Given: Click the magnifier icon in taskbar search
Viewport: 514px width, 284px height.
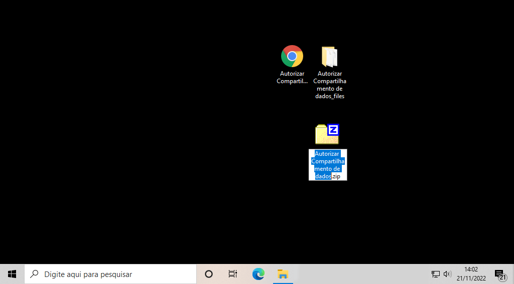Looking at the screenshot, I should [35, 274].
